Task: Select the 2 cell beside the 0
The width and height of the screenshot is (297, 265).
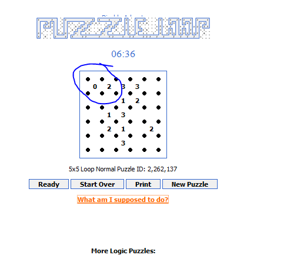Action: pos(109,87)
